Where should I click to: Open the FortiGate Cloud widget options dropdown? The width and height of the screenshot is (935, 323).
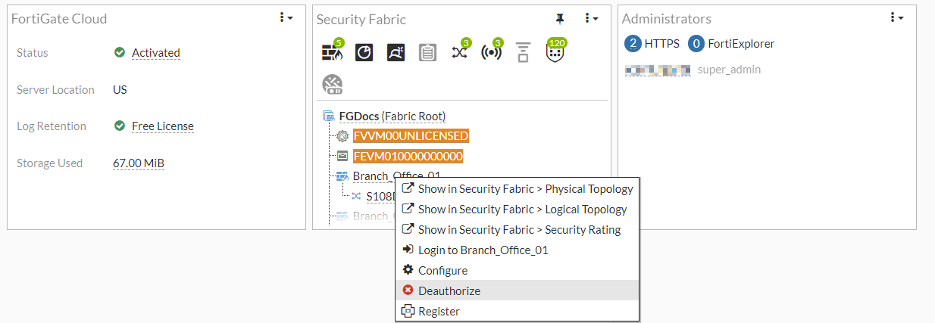286,17
